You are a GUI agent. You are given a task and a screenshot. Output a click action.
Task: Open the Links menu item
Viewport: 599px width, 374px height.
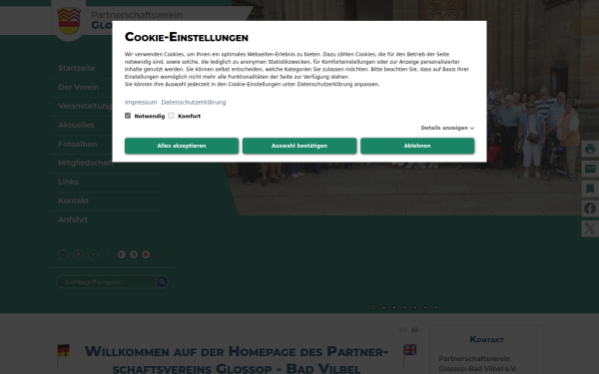click(x=68, y=182)
